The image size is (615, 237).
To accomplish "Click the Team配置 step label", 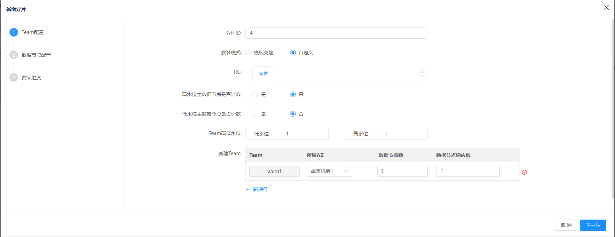I will 33,32.
